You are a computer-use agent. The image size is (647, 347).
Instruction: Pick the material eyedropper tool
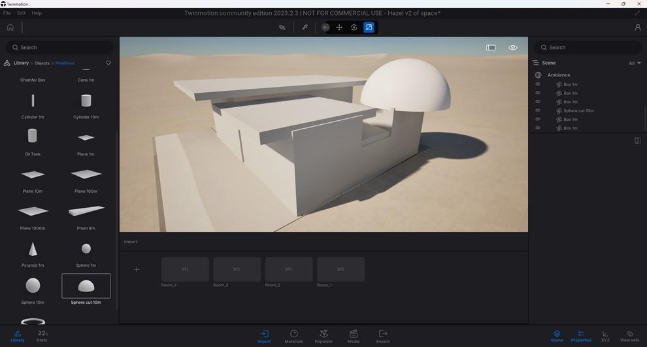click(305, 27)
